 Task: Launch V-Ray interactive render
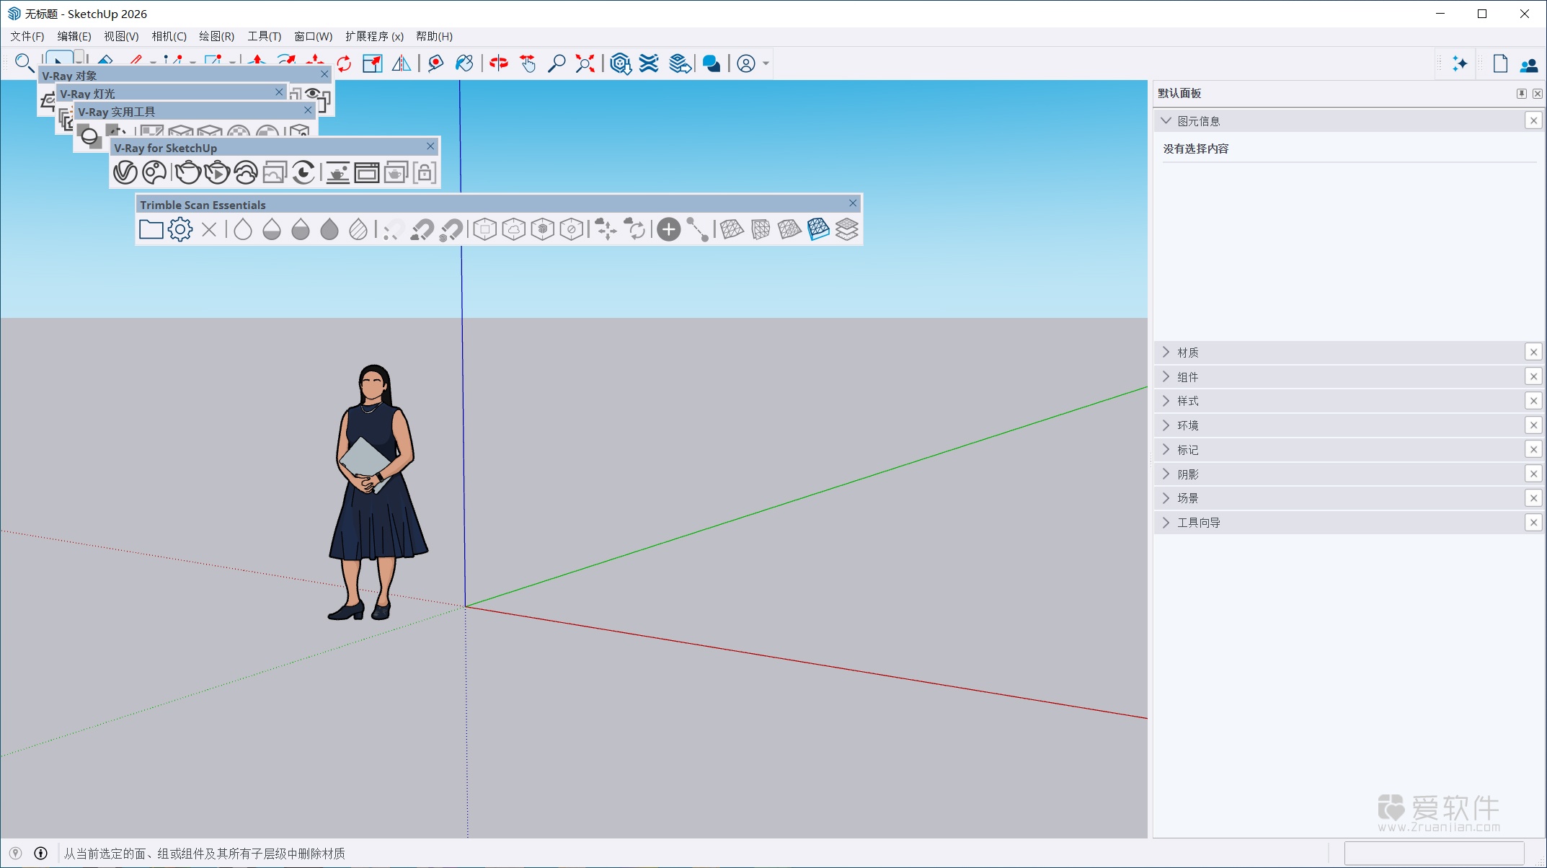pos(216,172)
